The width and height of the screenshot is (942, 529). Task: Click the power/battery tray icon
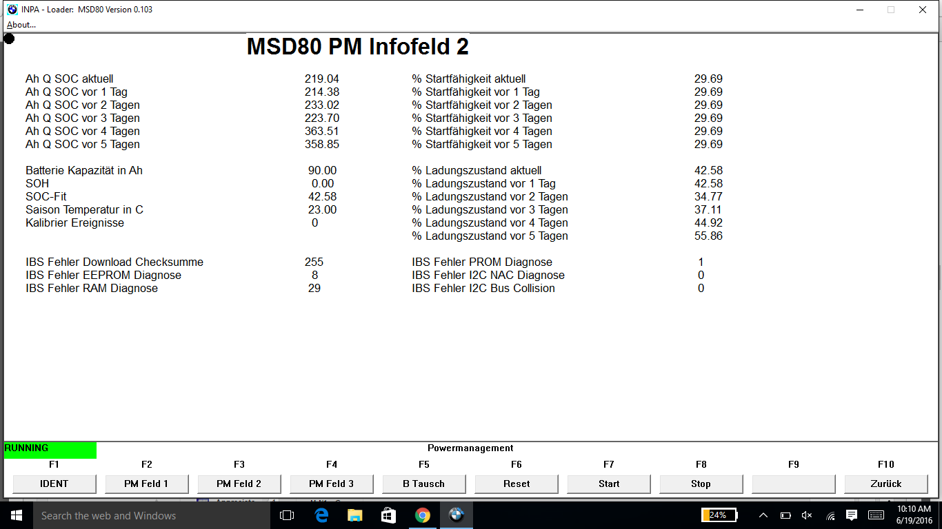(x=785, y=515)
